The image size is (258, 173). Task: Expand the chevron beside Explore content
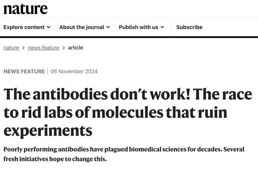48,27
